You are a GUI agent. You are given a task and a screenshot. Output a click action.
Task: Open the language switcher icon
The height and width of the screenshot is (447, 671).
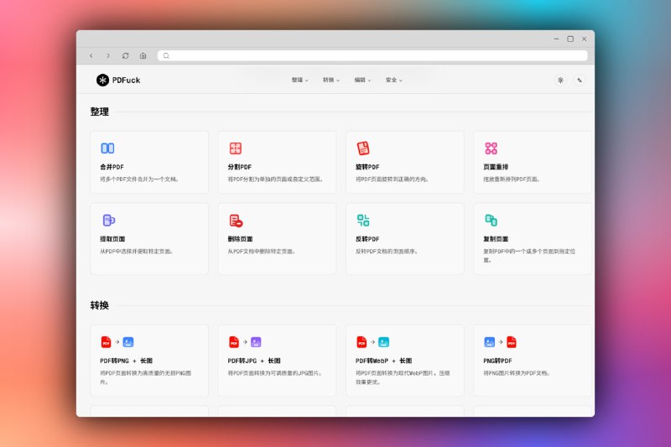580,80
